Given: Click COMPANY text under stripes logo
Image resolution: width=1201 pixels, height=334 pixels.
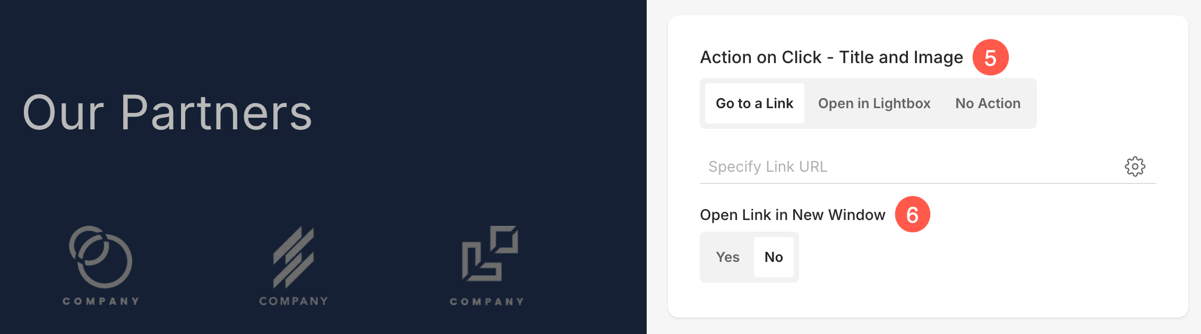Looking at the screenshot, I should 294,301.
